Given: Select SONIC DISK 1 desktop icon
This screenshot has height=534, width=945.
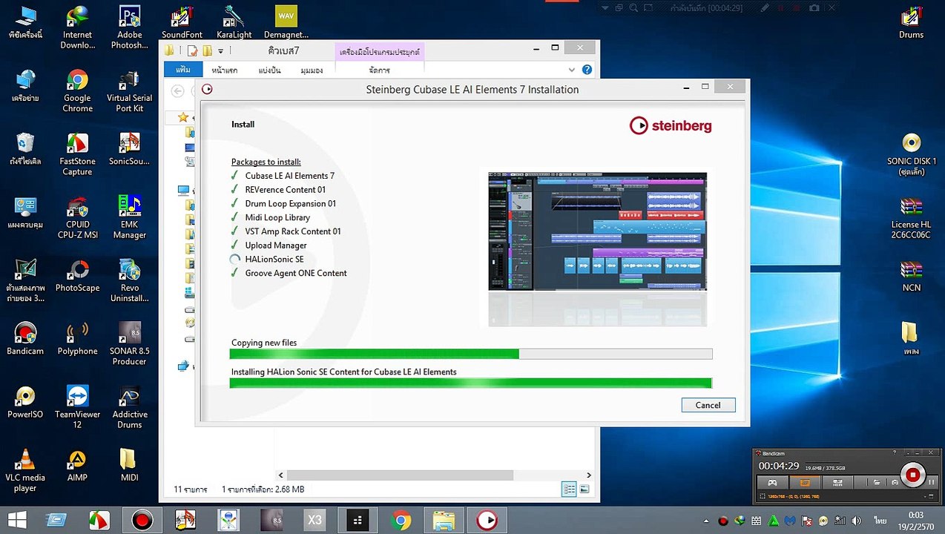Looking at the screenshot, I should coord(912,154).
